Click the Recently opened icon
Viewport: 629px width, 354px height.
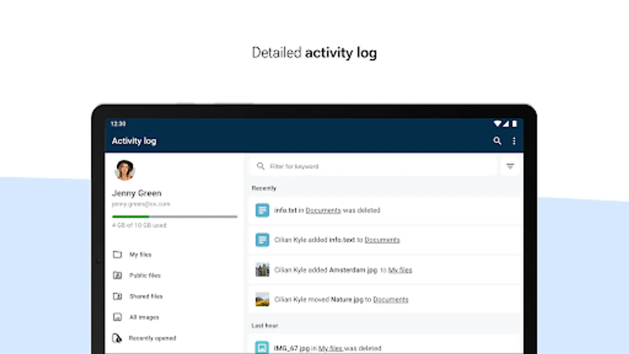117,338
